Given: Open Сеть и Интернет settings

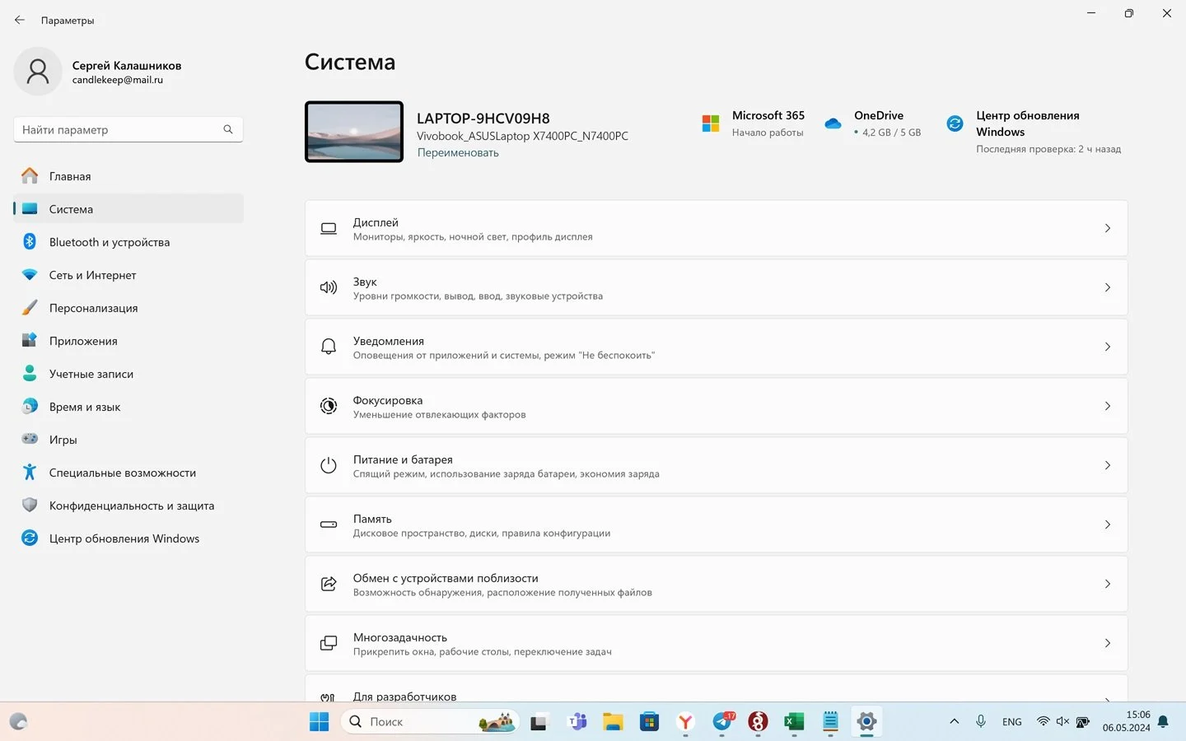Looking at the screenshot, I should pyautogui.click(x=128, y=275).
